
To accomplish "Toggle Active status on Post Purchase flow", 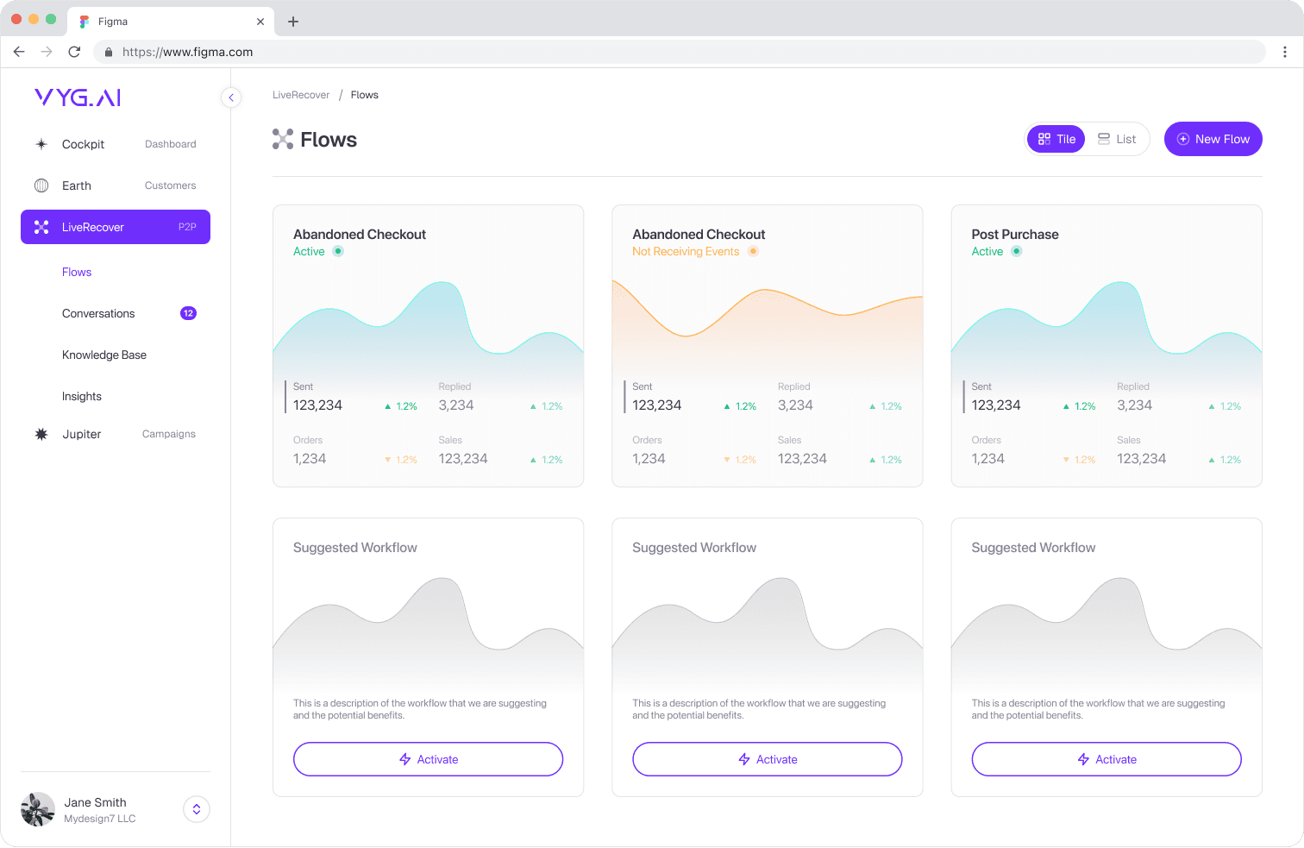I will coord(1016,251).
